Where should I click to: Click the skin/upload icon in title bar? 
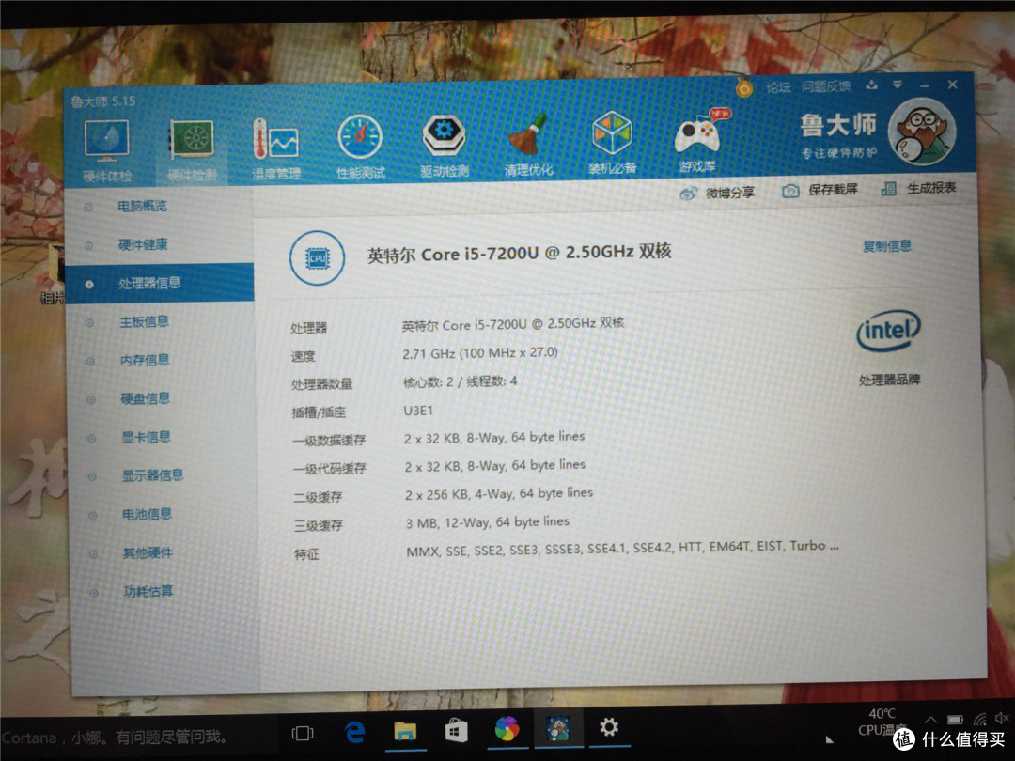871,85
